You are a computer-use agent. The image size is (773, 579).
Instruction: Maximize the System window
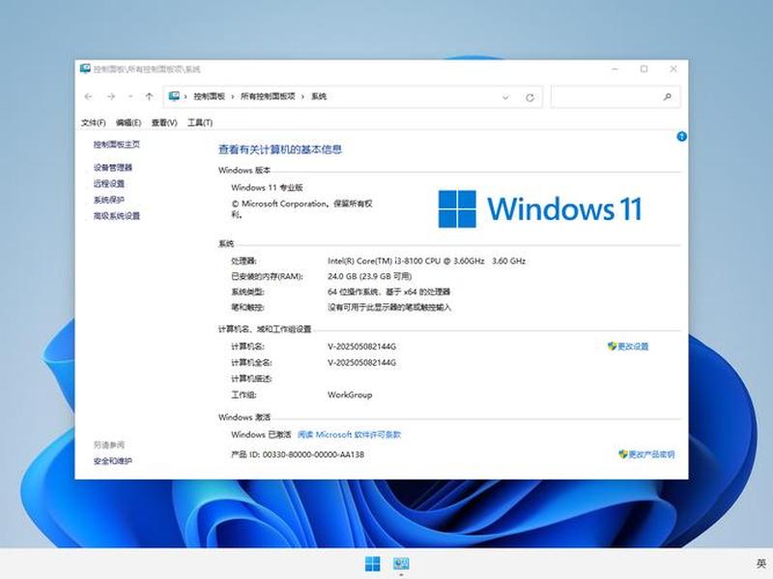pyautogui.click(x=644, y=69)
